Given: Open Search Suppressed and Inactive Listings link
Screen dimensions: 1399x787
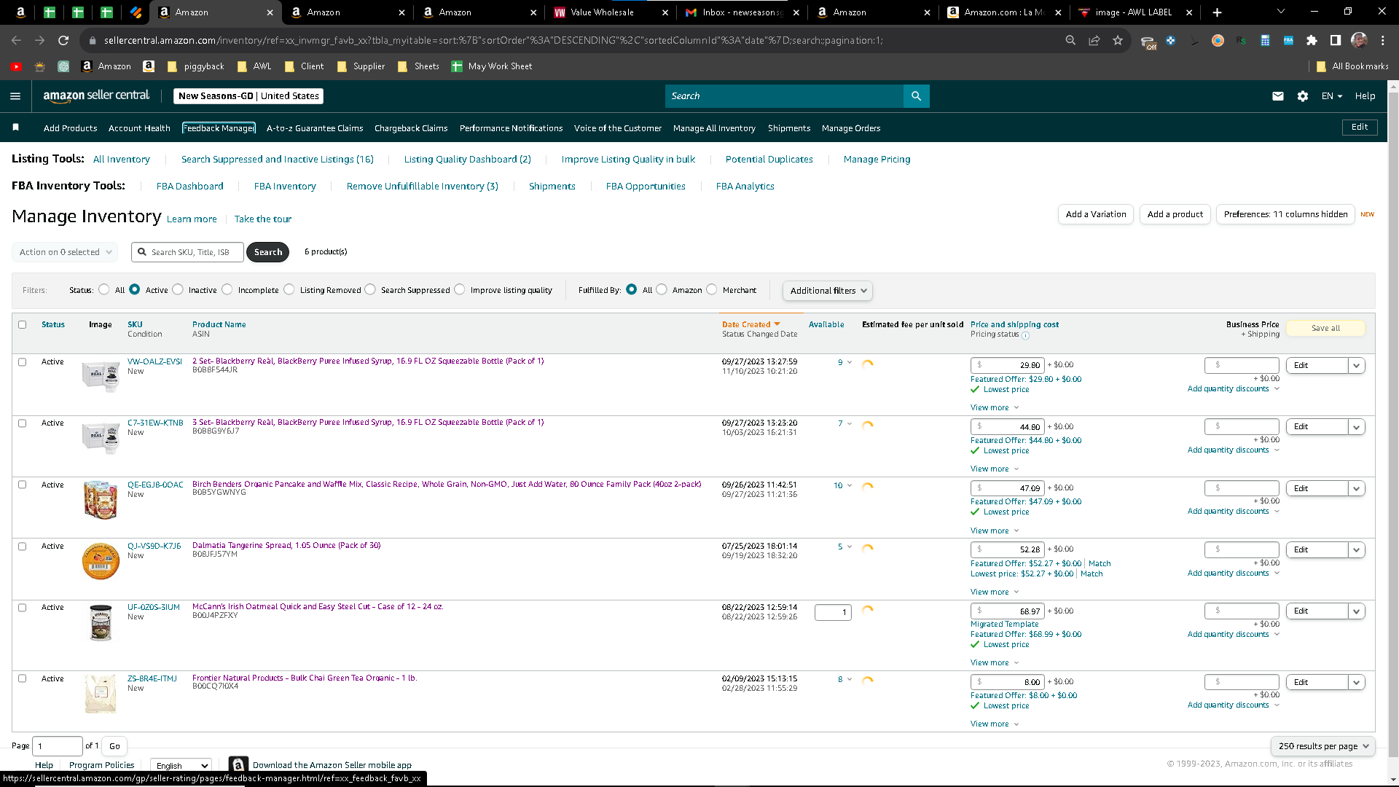Looking at the screenshot, I should point(278,160).
